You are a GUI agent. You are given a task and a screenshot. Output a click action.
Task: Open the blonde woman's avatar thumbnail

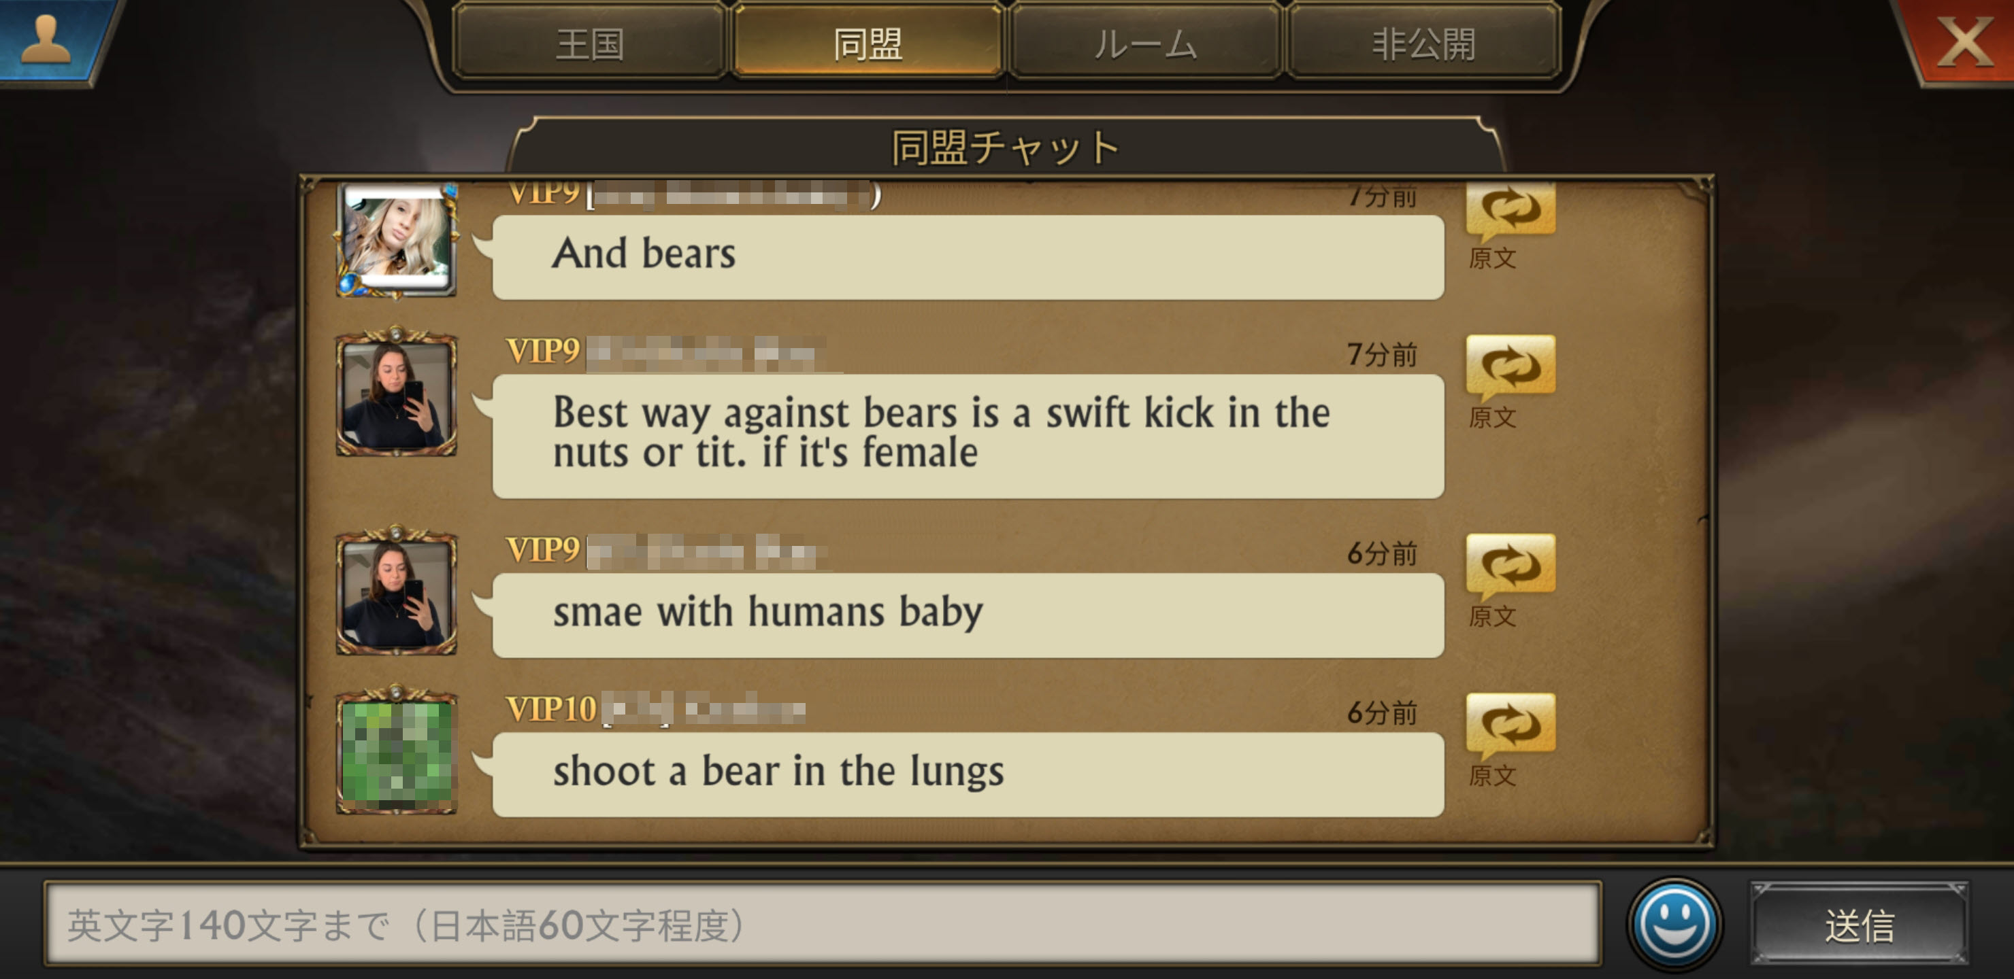397,239
